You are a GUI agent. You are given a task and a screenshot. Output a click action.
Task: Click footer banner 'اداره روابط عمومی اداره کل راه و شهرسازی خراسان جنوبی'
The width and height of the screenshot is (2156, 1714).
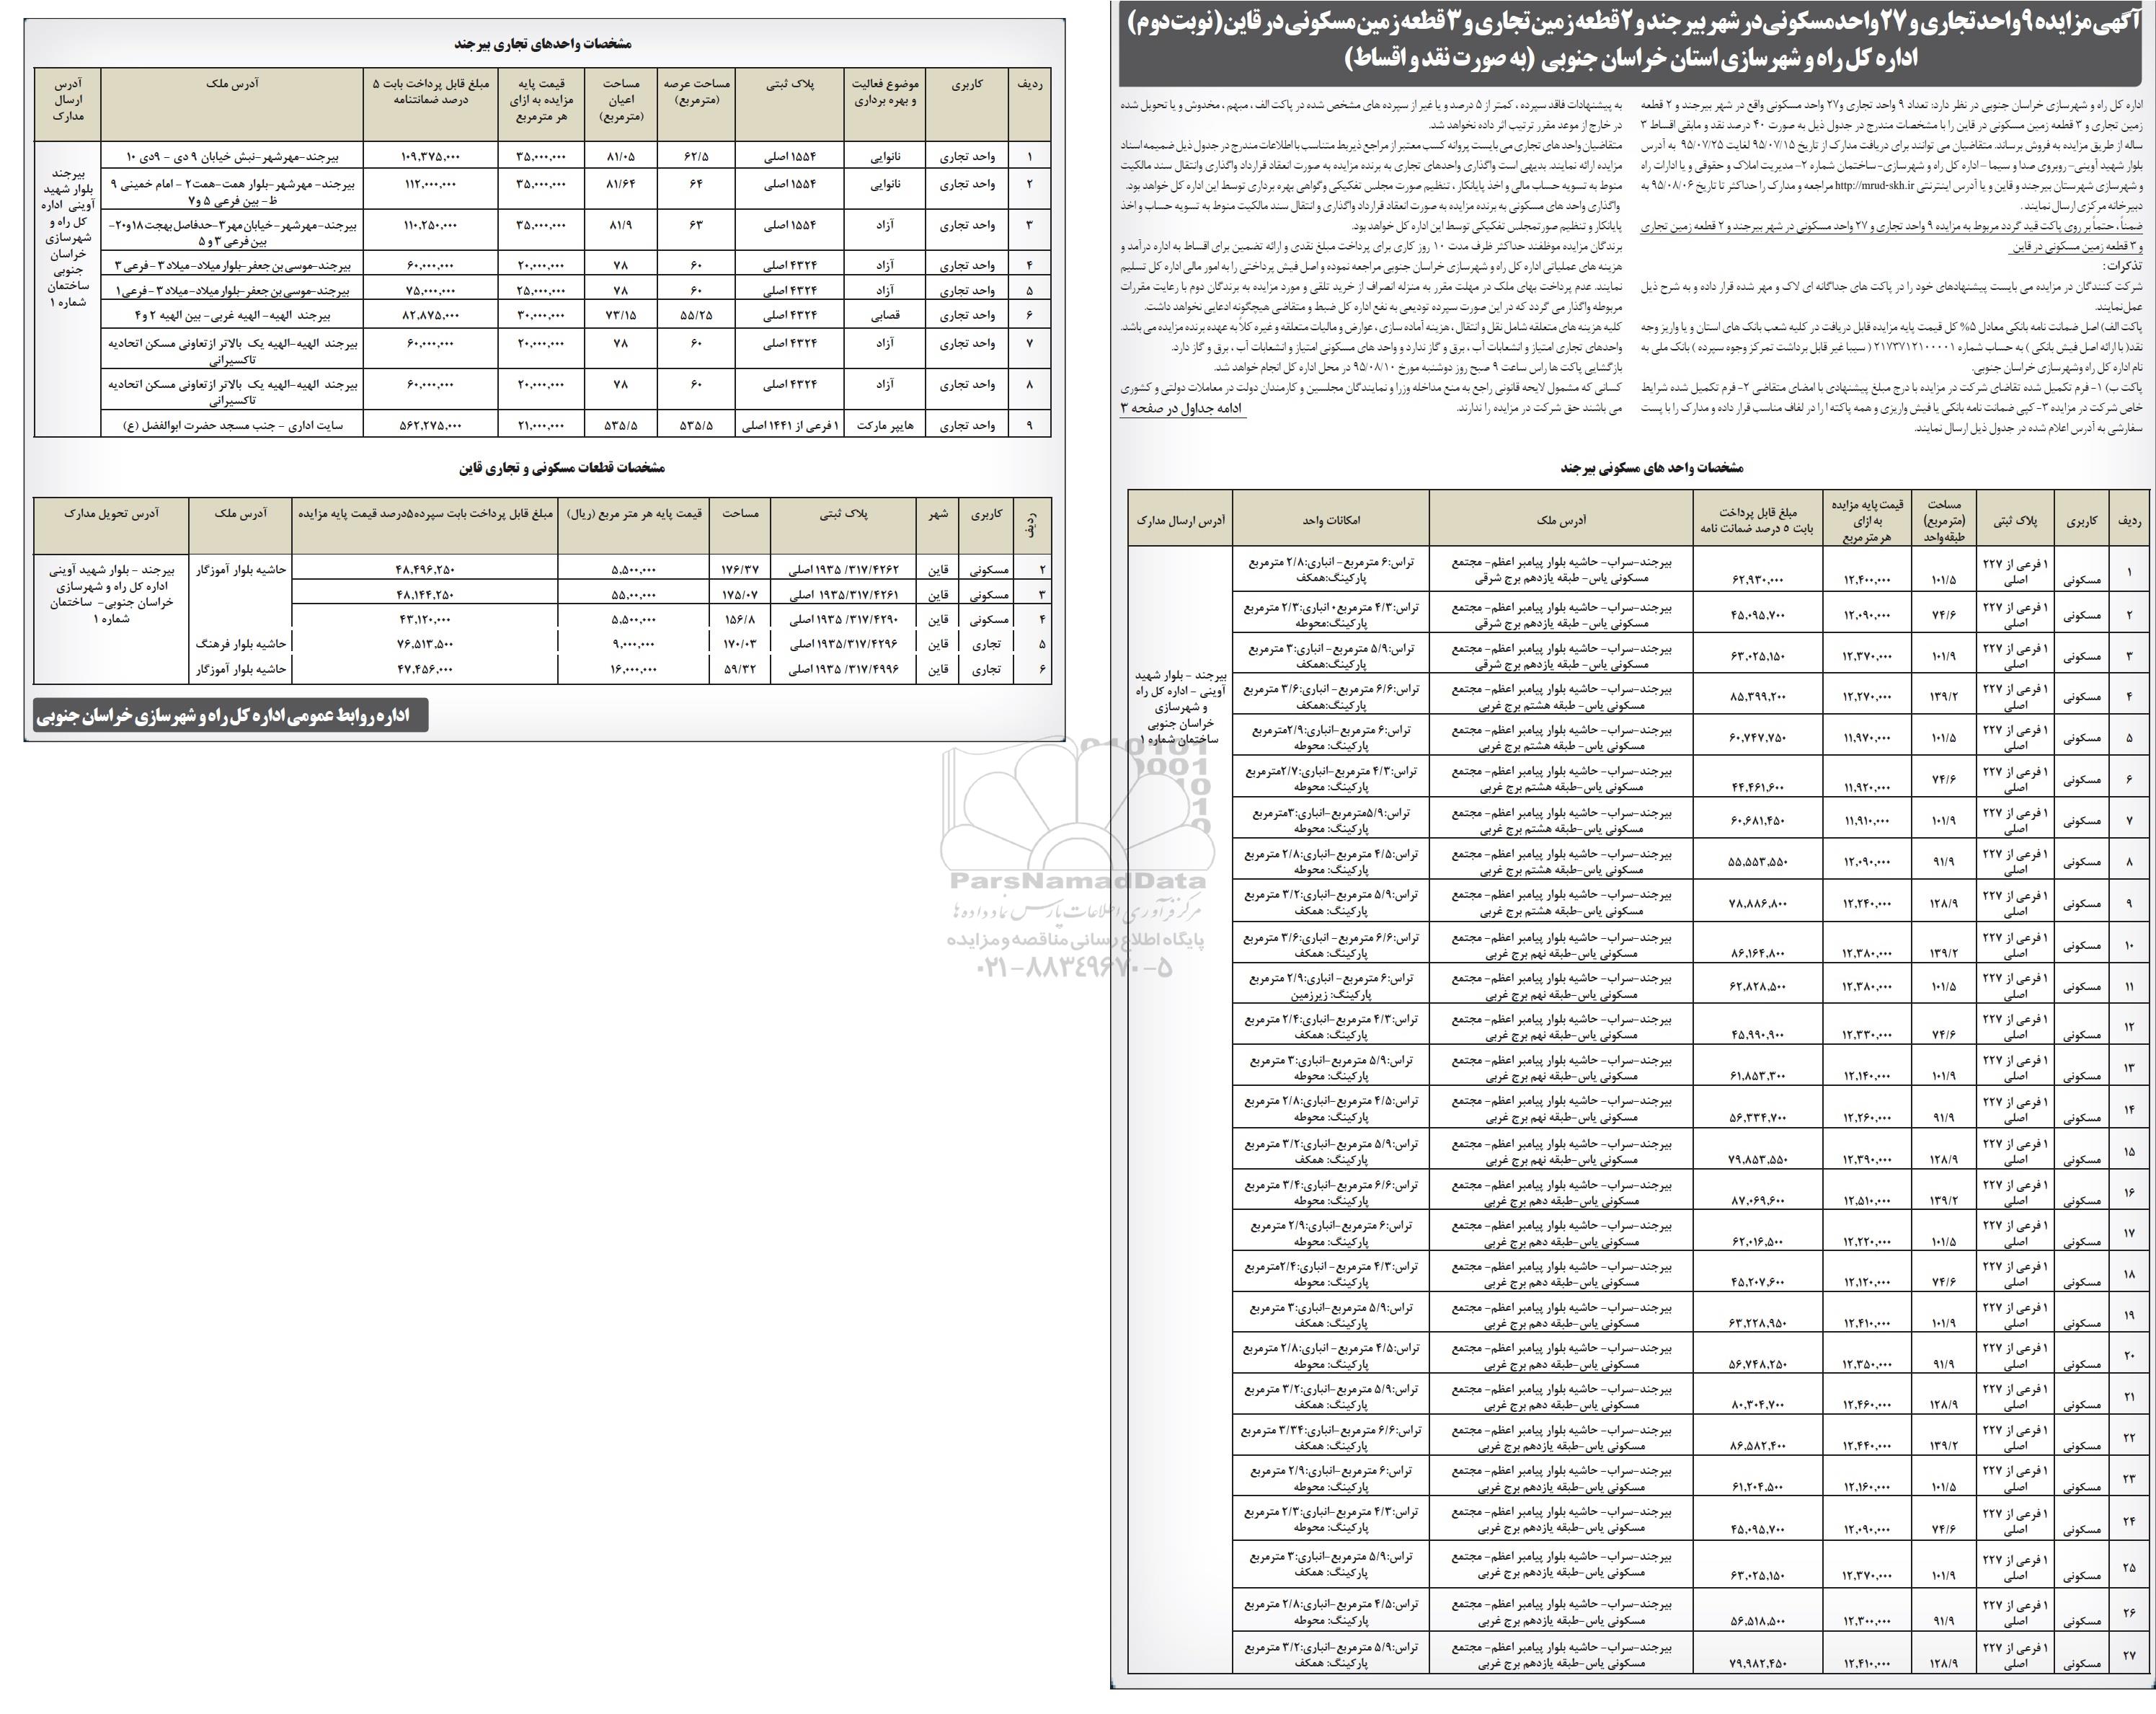click(230, 715)
